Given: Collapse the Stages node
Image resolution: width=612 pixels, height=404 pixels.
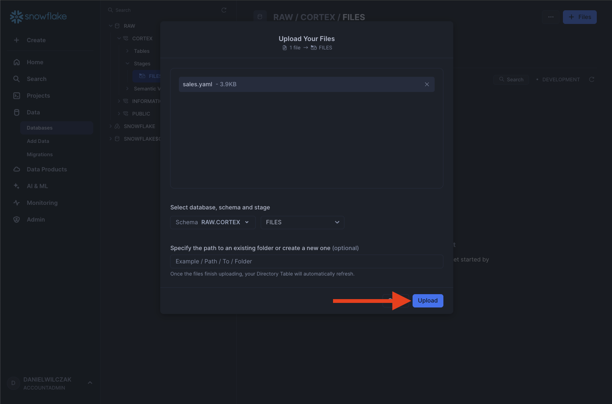Looking at the screenshot, I should pos(127,63).
